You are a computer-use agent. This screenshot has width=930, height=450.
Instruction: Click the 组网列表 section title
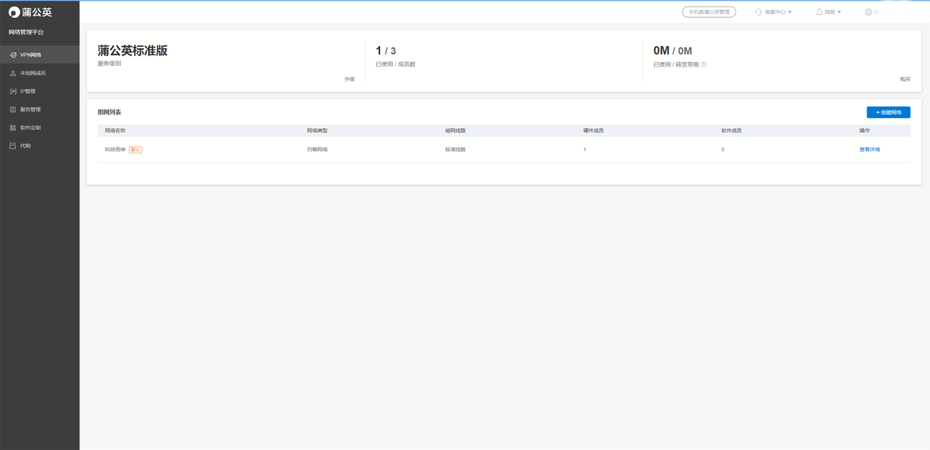tap(109, 112)
